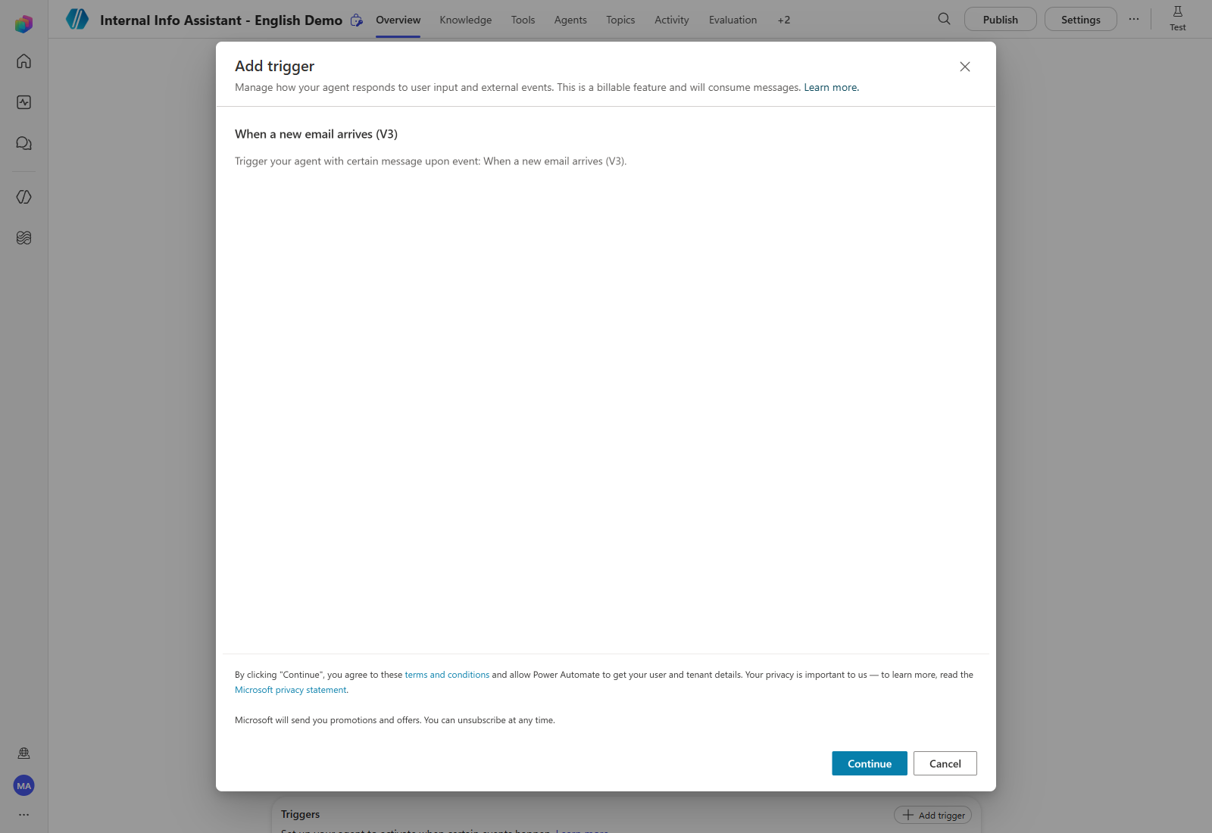Click the agent logo beside the title
Viewport: 1212px width, 833px height.
click(77, 19)
